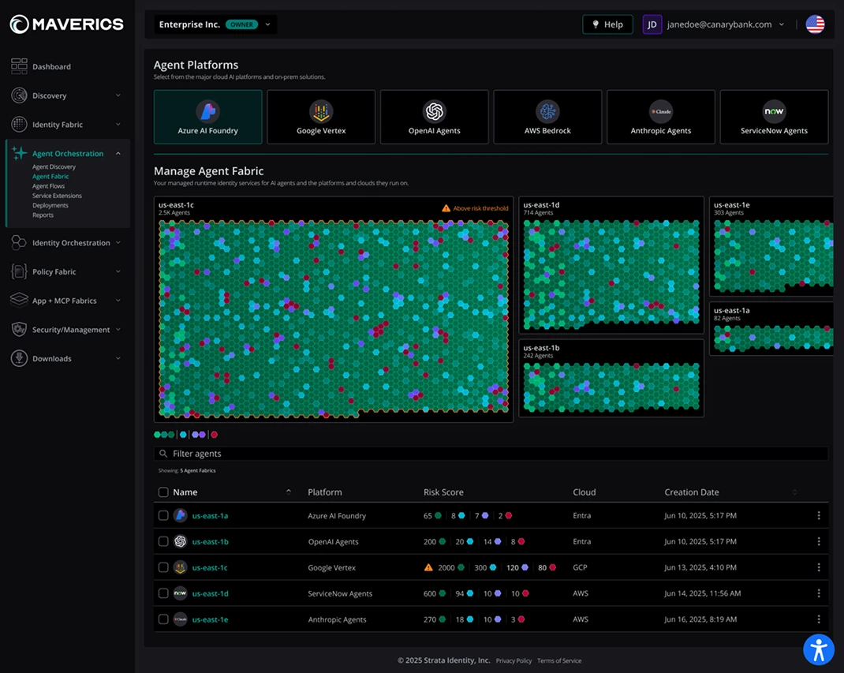Select the App + MCP Fabrics layers icon

(x=19, y=301)
